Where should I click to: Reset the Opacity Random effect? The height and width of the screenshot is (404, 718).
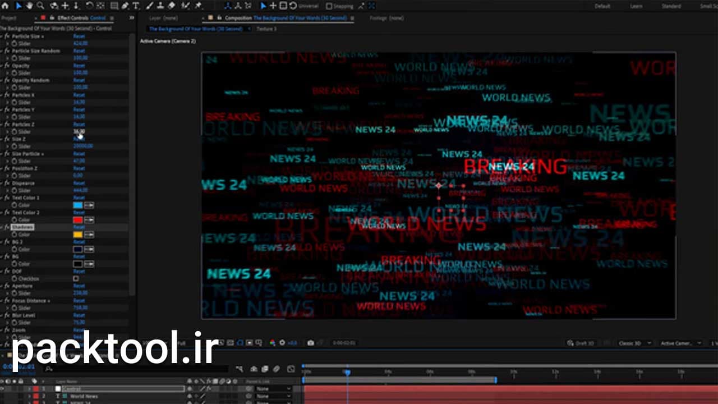point(79,80)
